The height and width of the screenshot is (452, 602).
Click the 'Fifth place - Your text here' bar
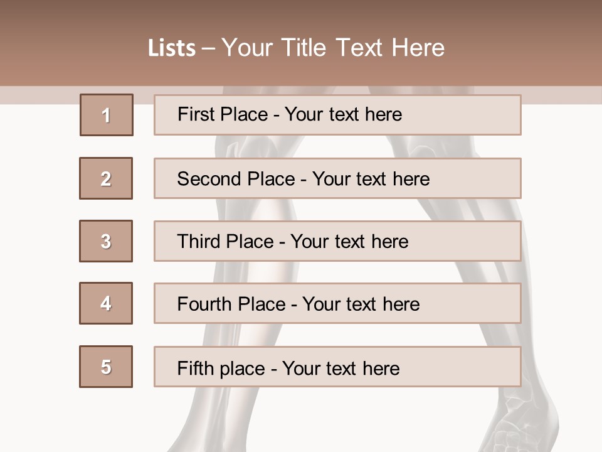[x=337, y=367]
